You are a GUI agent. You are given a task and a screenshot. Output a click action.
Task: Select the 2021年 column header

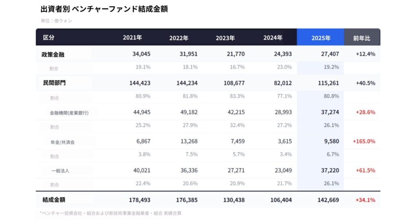click(x=132, y=38)
